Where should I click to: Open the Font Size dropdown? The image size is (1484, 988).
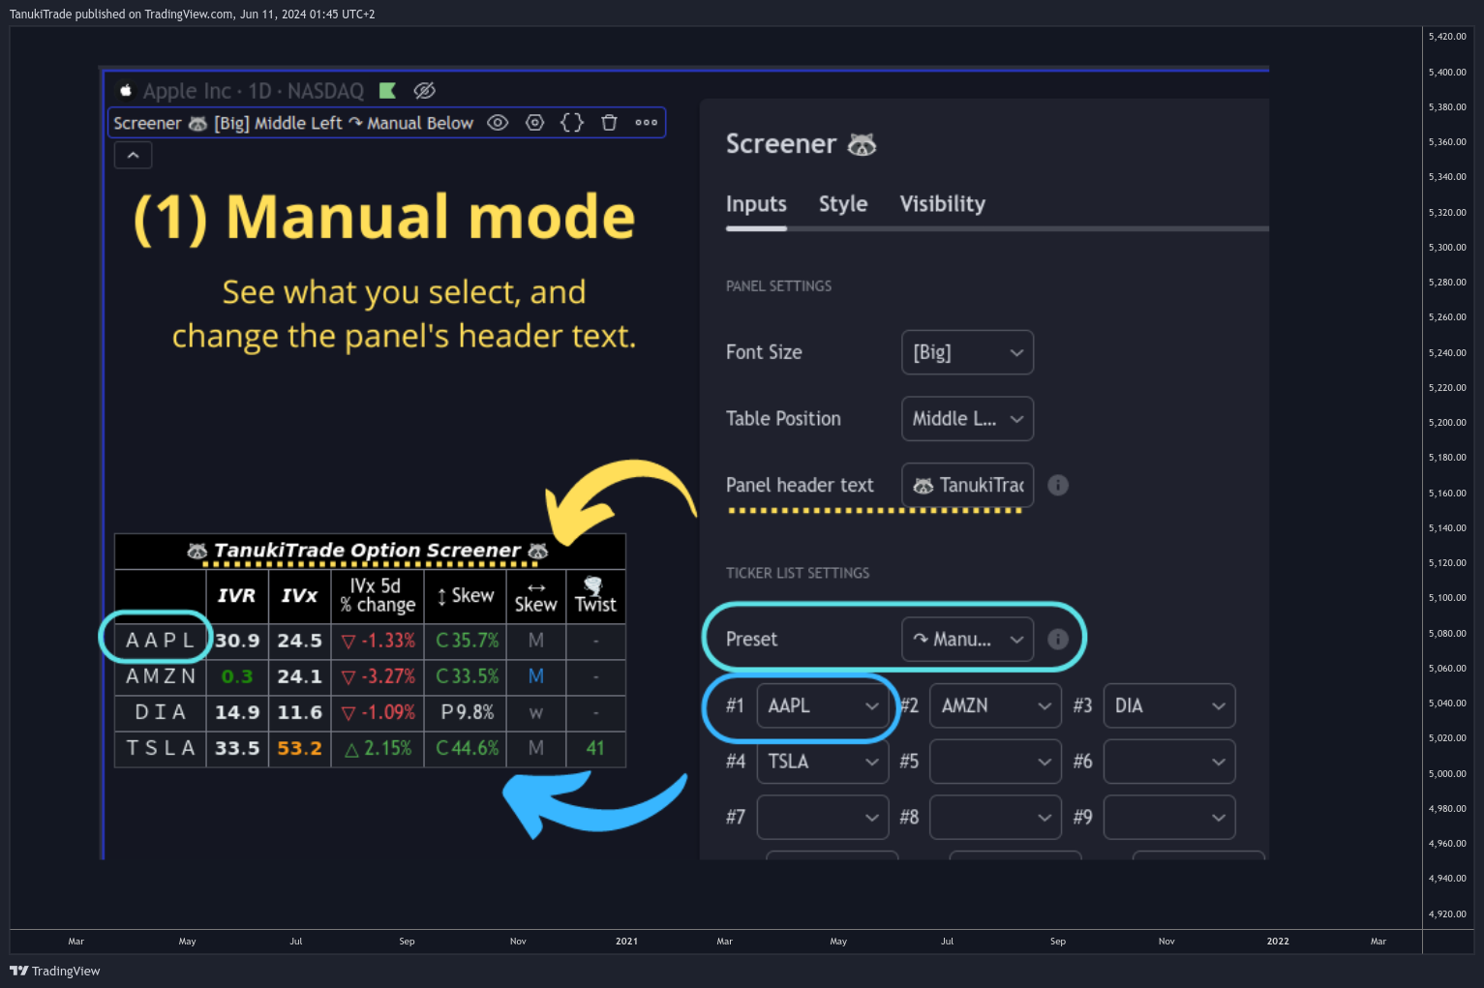pos(967,352)
